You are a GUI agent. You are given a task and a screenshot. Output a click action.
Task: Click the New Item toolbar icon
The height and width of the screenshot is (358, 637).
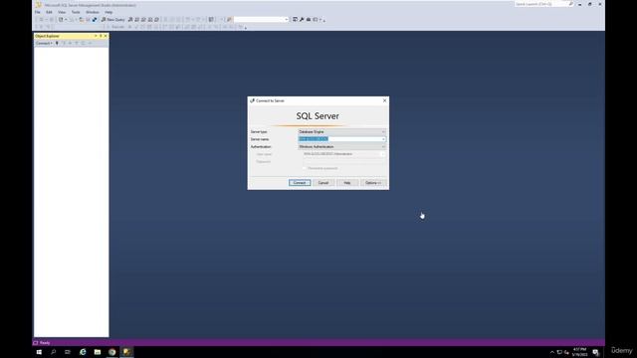pyautogui.click(x=61, y=20)
